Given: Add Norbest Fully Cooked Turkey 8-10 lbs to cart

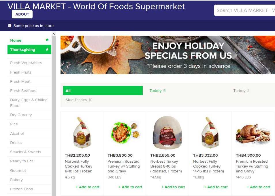Looking at the screenshot, I should tap(87, 187).
